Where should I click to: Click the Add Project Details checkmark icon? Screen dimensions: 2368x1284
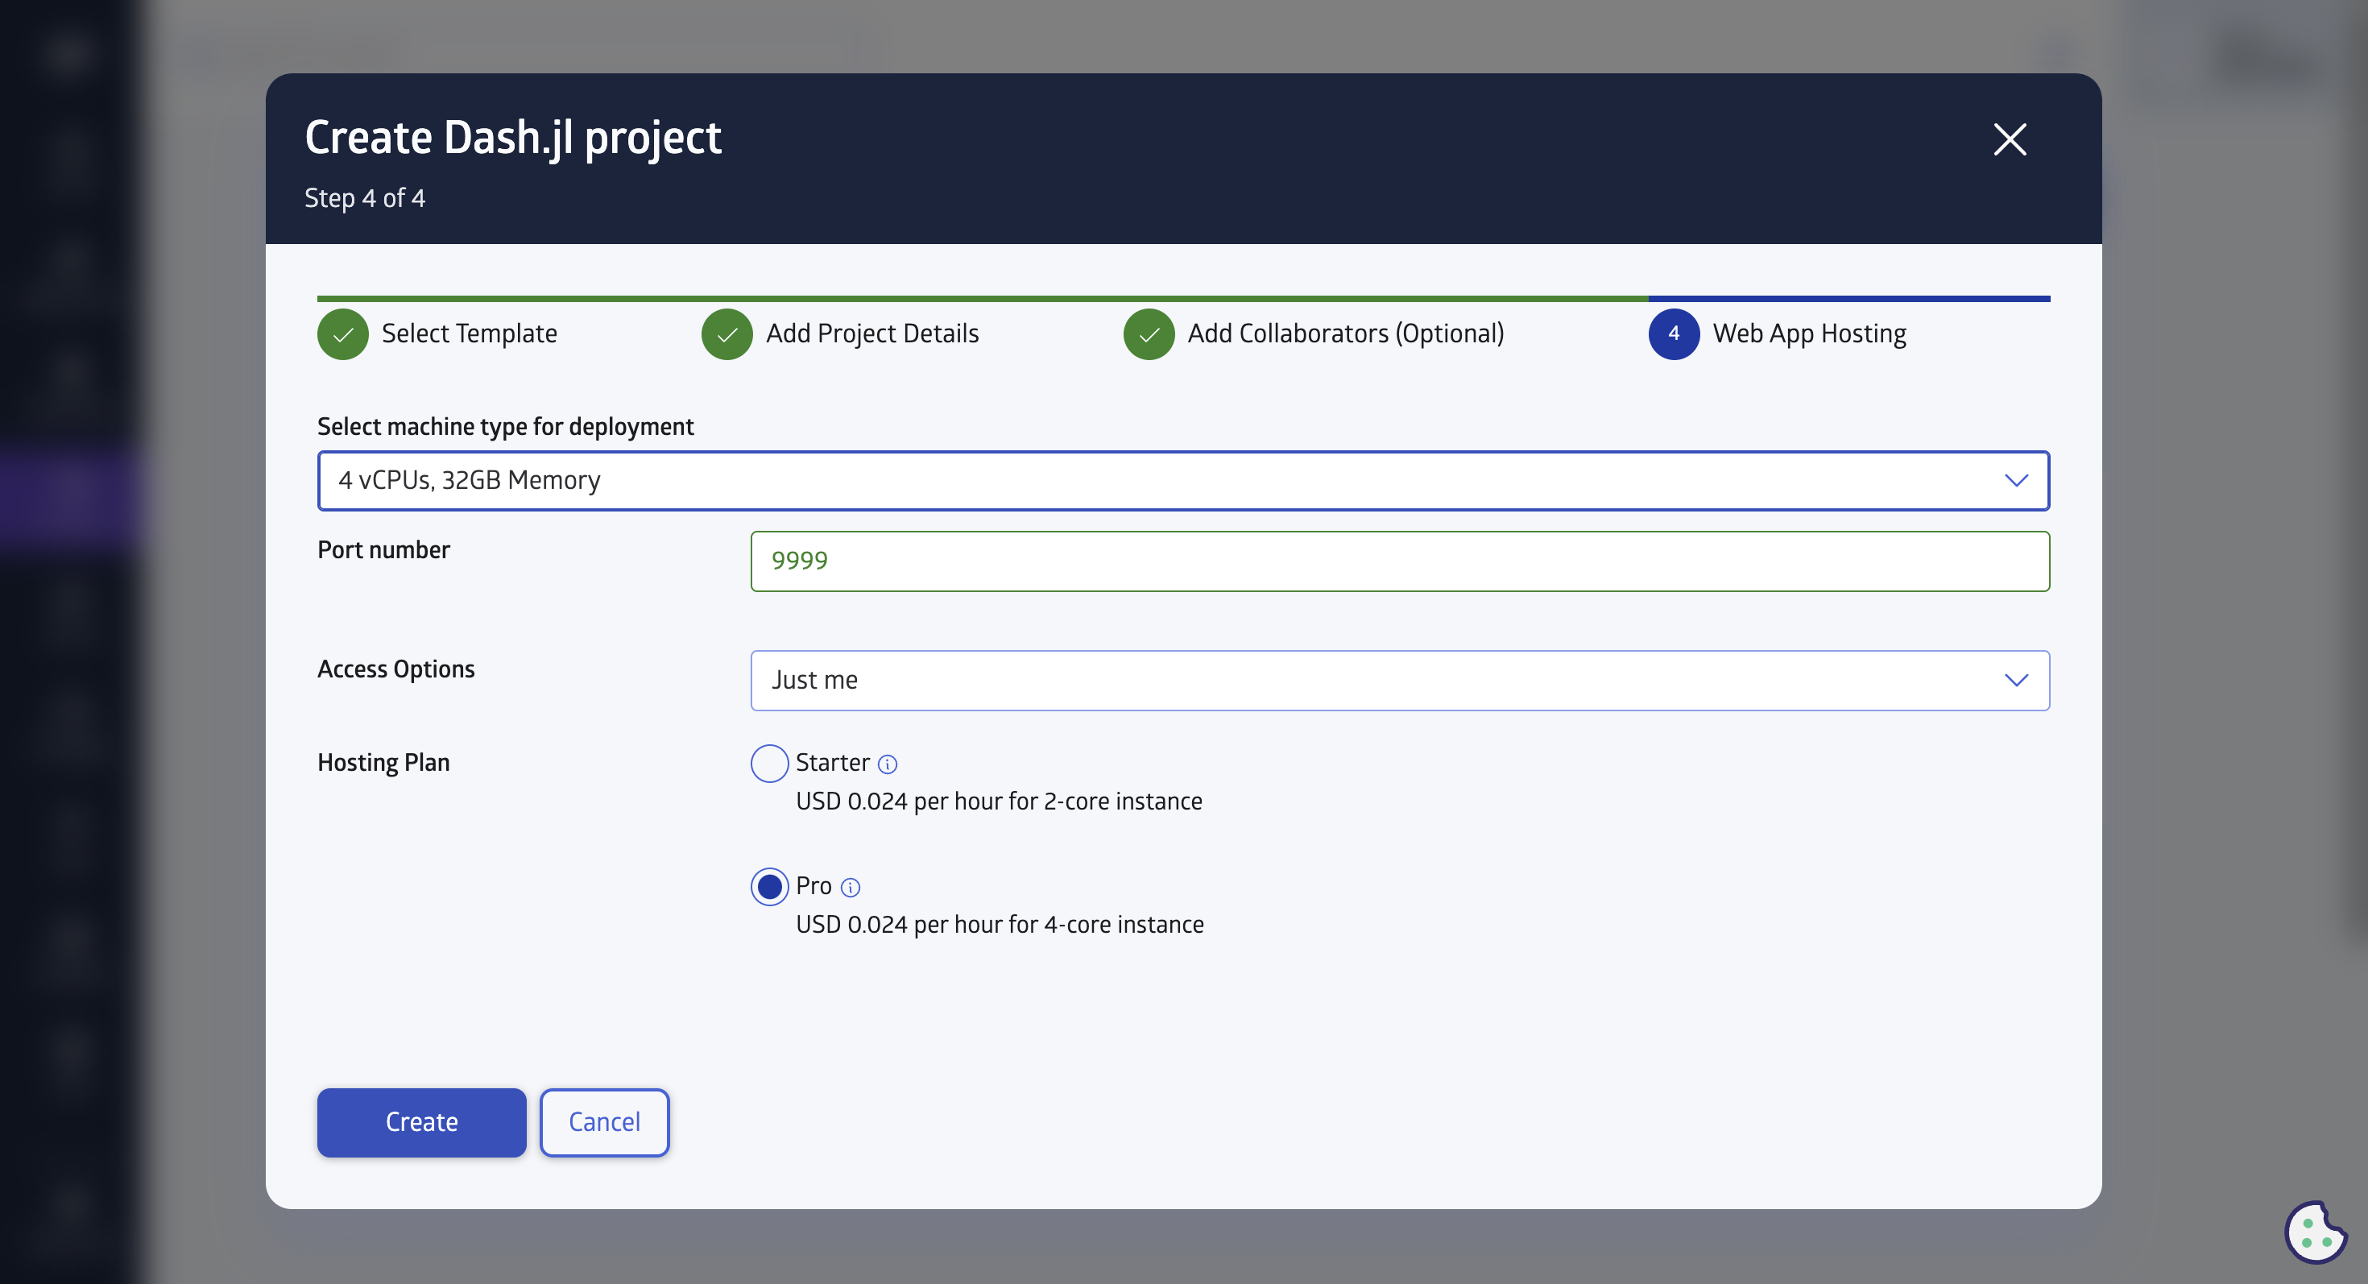point(727,334)
